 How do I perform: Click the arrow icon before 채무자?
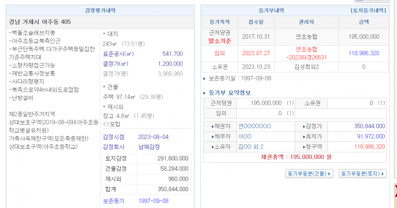(x=213, y=137)
